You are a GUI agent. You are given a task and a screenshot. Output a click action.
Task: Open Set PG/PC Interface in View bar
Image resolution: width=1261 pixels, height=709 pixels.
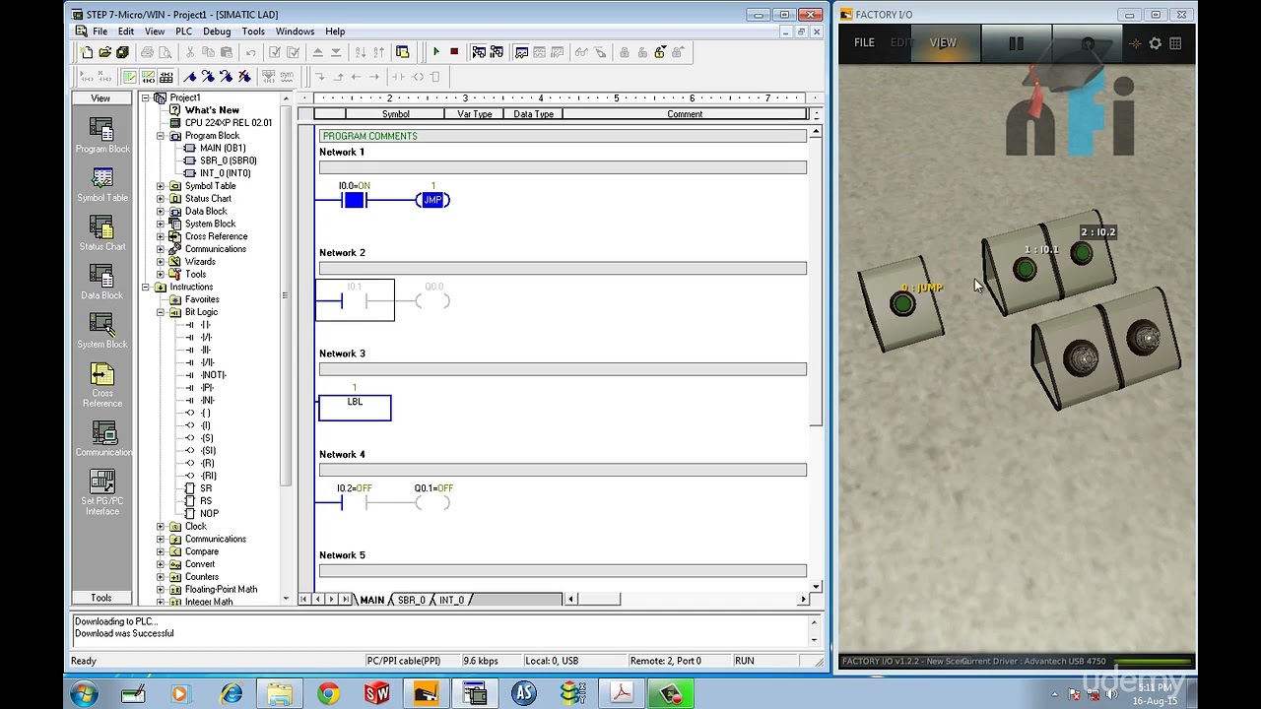tap(102, 492)
